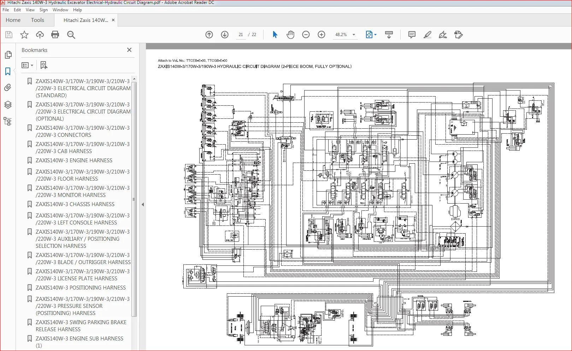Click the page number field showing 21
This screenshot has width=572, height=351.
[x=241, y=35]
